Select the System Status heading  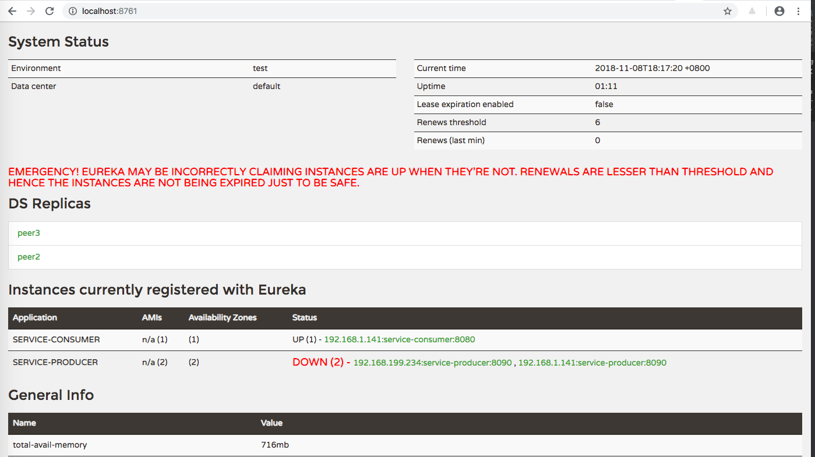[58, 42]
